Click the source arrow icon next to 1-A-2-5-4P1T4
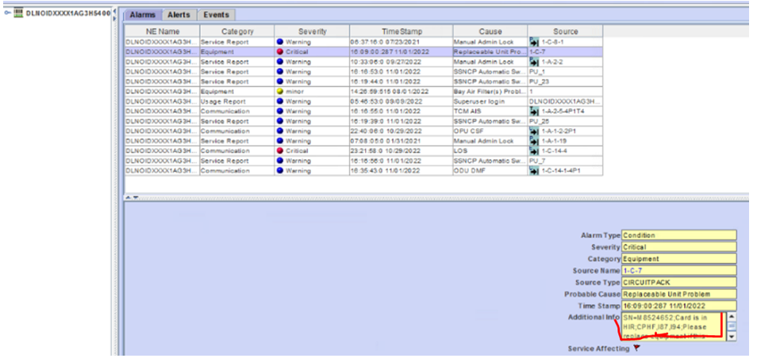757x362 pixels. pyautogui.click(x=534, y=112)
